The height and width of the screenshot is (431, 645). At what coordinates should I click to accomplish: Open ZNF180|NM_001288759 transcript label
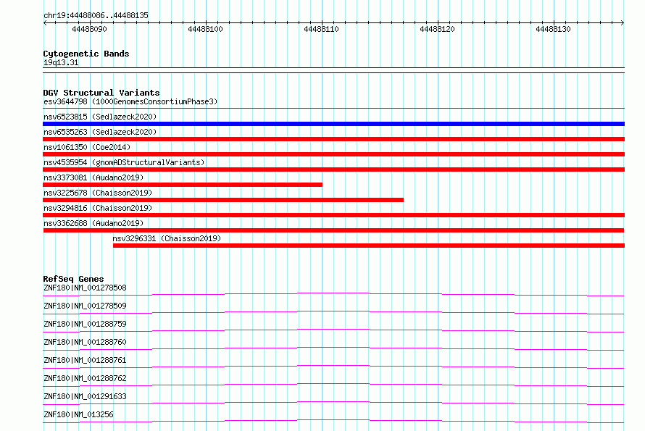(x=85, y=324)
